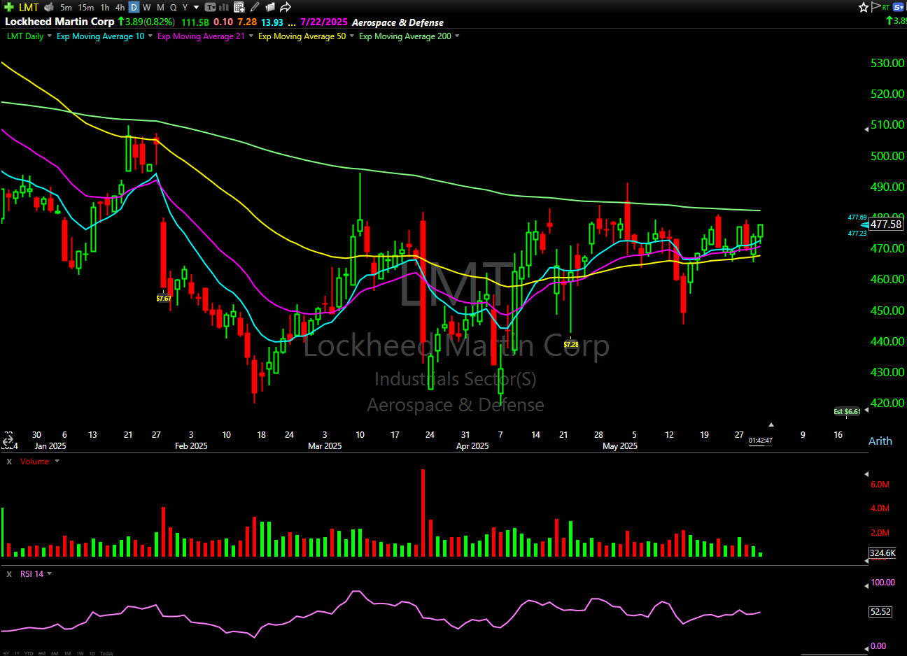Click the white triangle marker on the date axis
This screenshot has width=907, height=656.
771,425
